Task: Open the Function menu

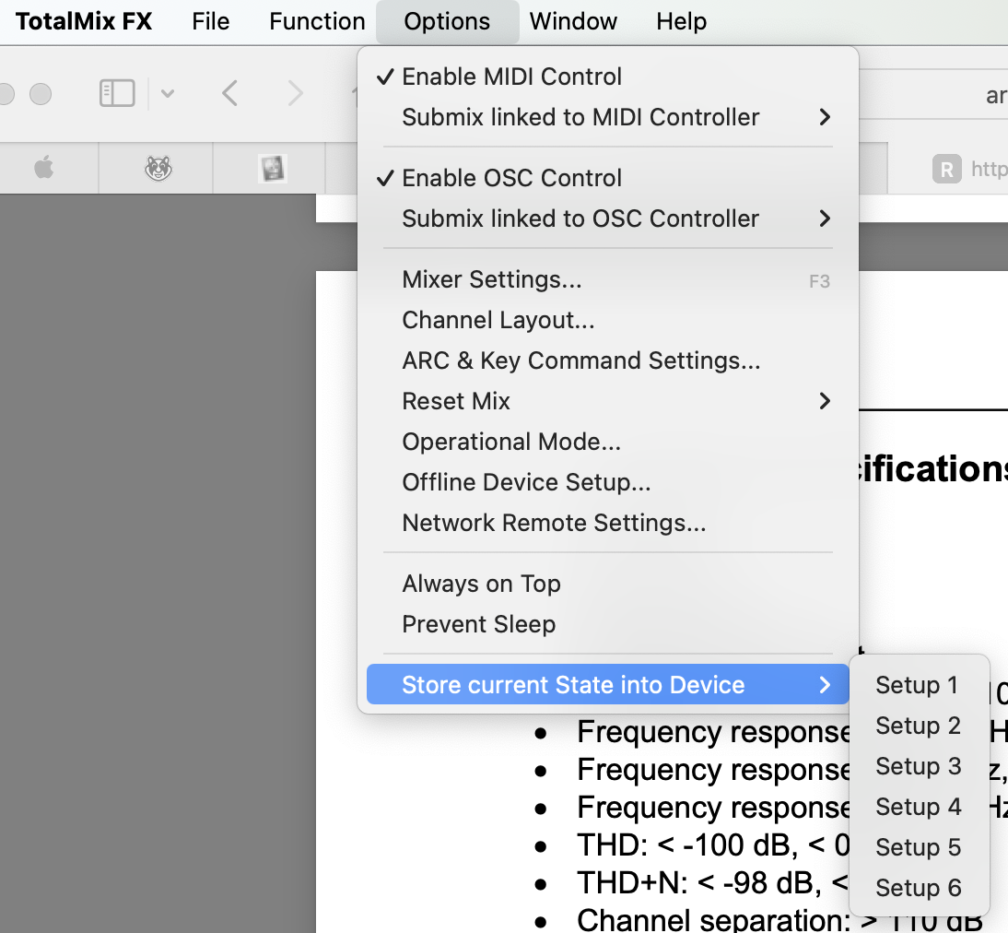Action: click(317, 21)
